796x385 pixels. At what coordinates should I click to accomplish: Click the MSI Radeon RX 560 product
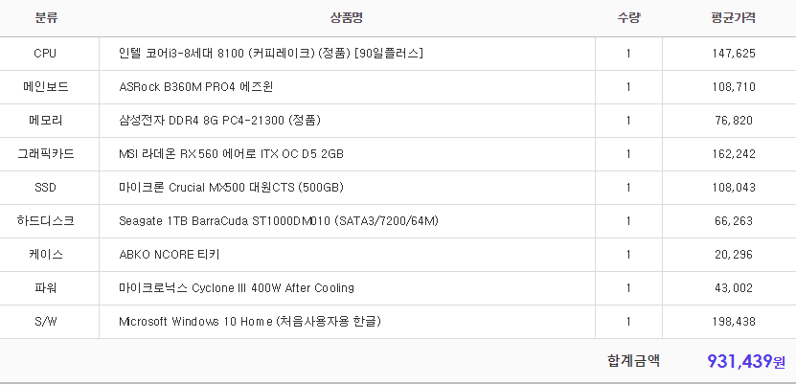[231, 154]
